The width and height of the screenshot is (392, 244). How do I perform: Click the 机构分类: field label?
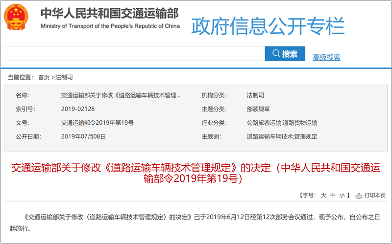pos(214,95)
